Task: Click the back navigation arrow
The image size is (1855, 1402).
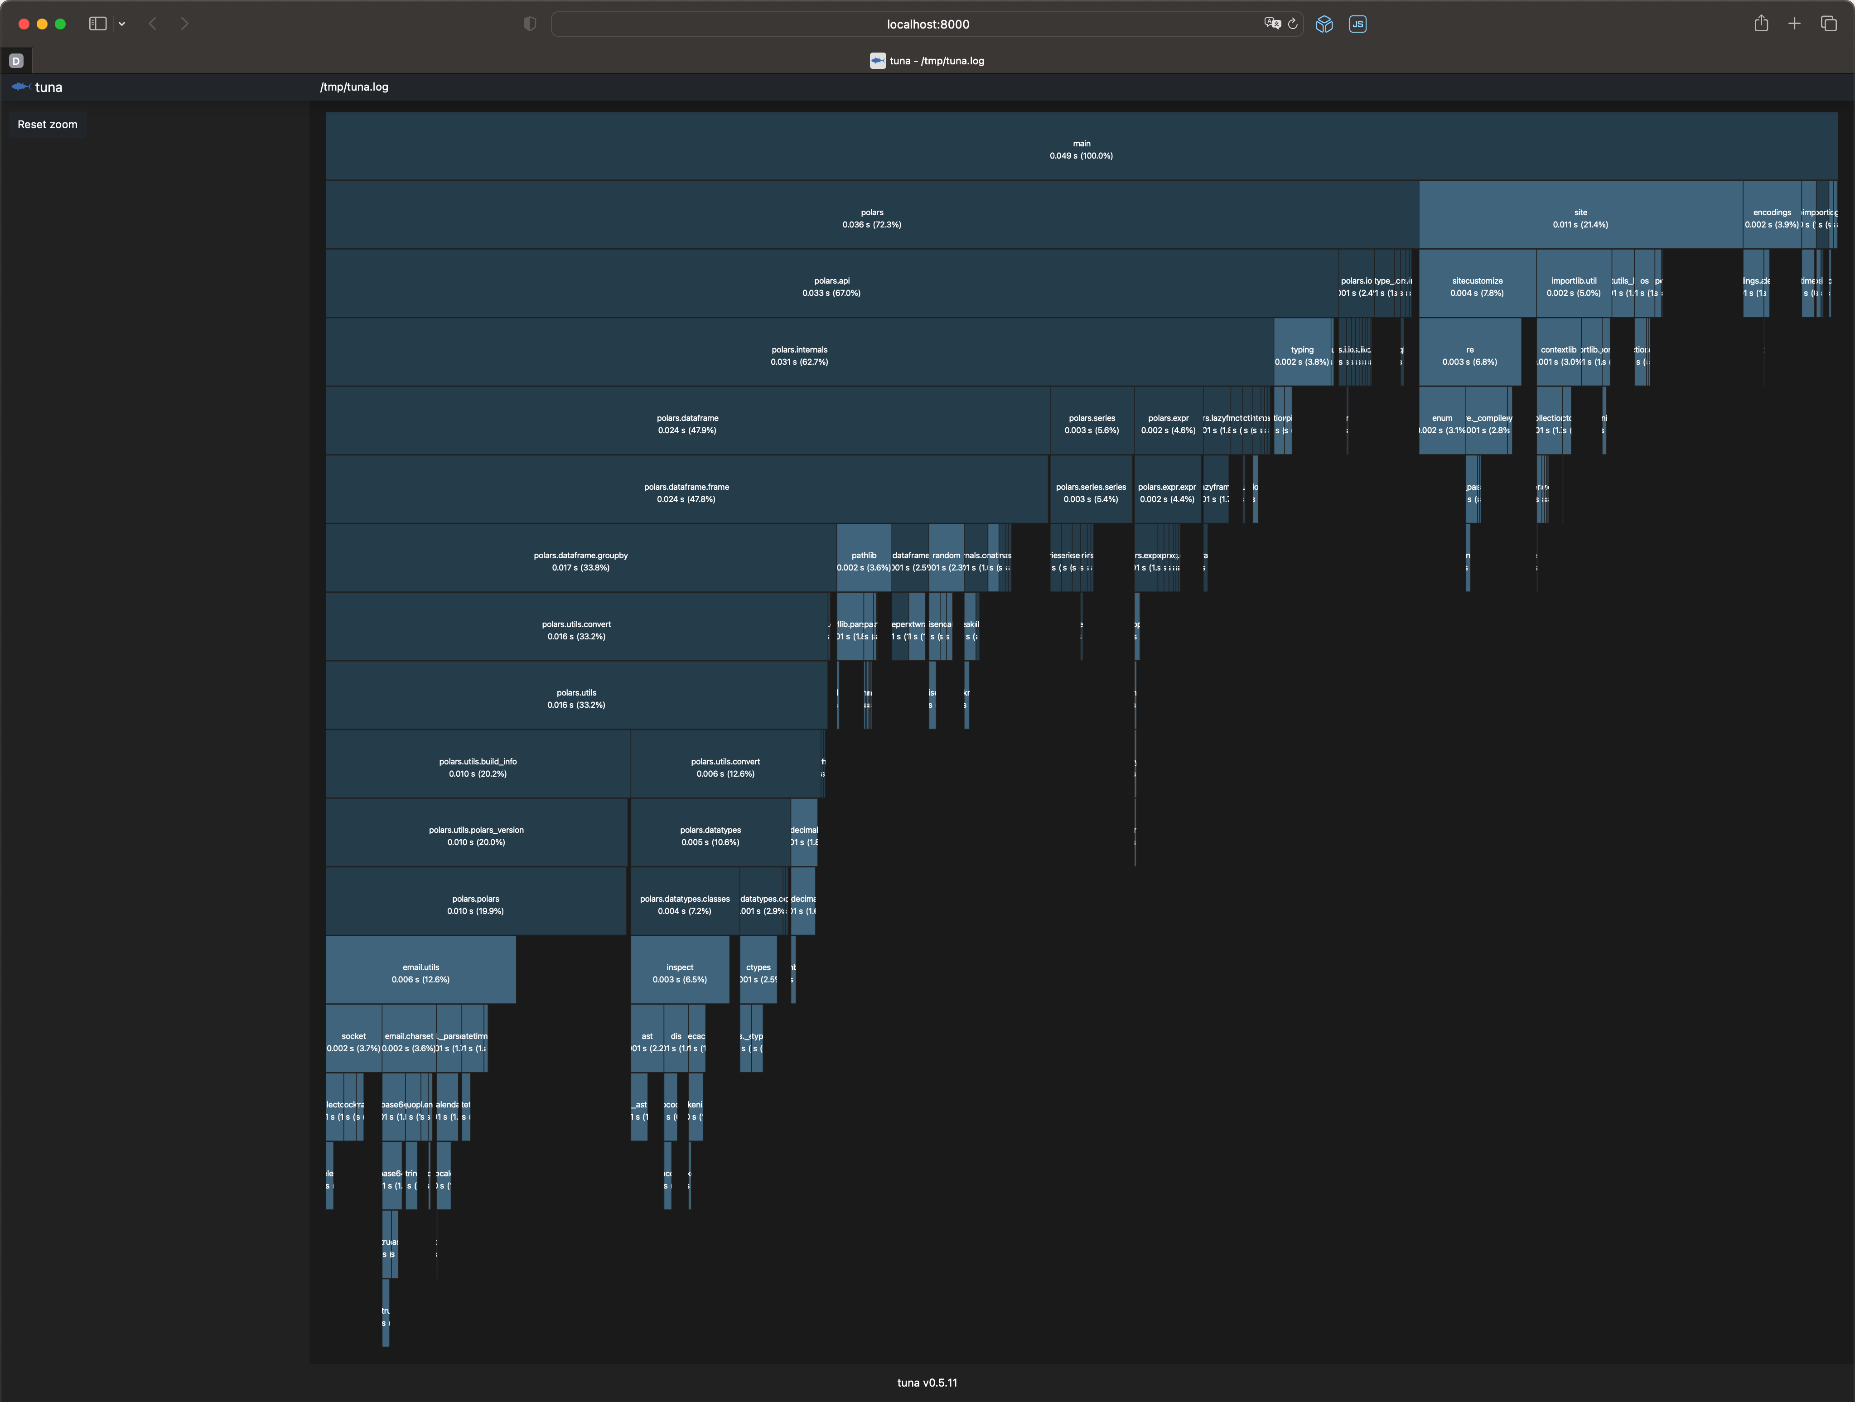Action: click(x=153, y=24)
